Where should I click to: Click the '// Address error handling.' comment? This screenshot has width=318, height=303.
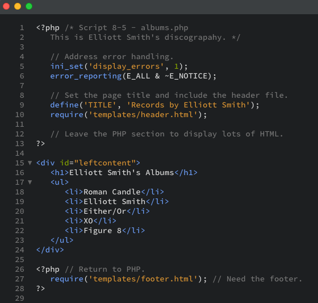point(112,57)
